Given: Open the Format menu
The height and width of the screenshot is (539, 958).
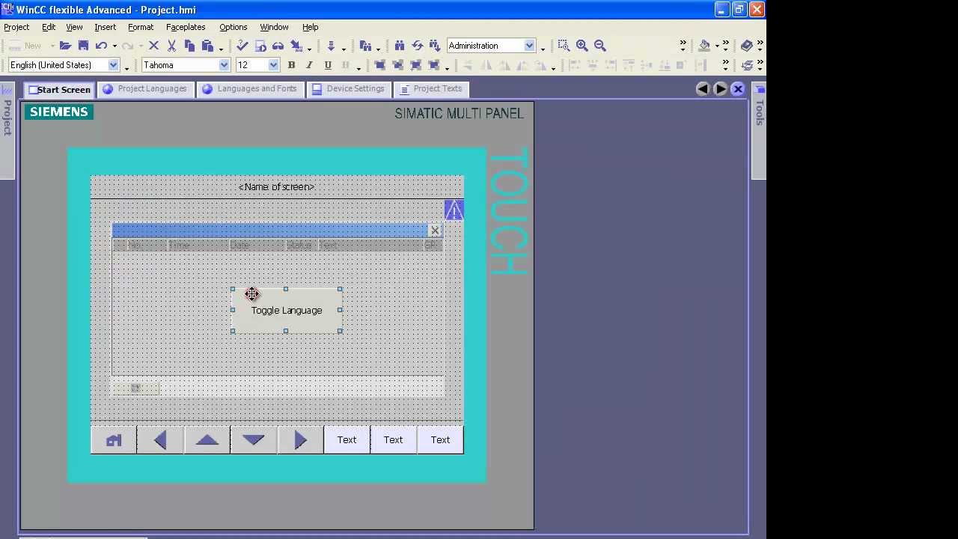Looking at the screenshot, I should click(x=141, y=27).
